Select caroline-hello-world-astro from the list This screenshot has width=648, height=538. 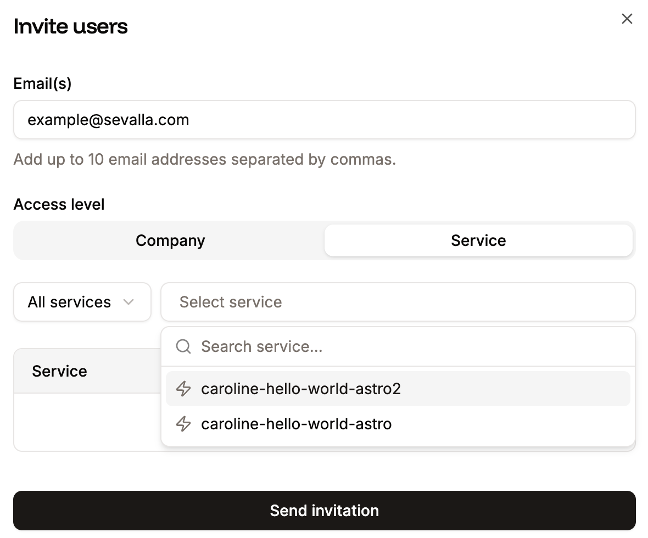point(297,424)
